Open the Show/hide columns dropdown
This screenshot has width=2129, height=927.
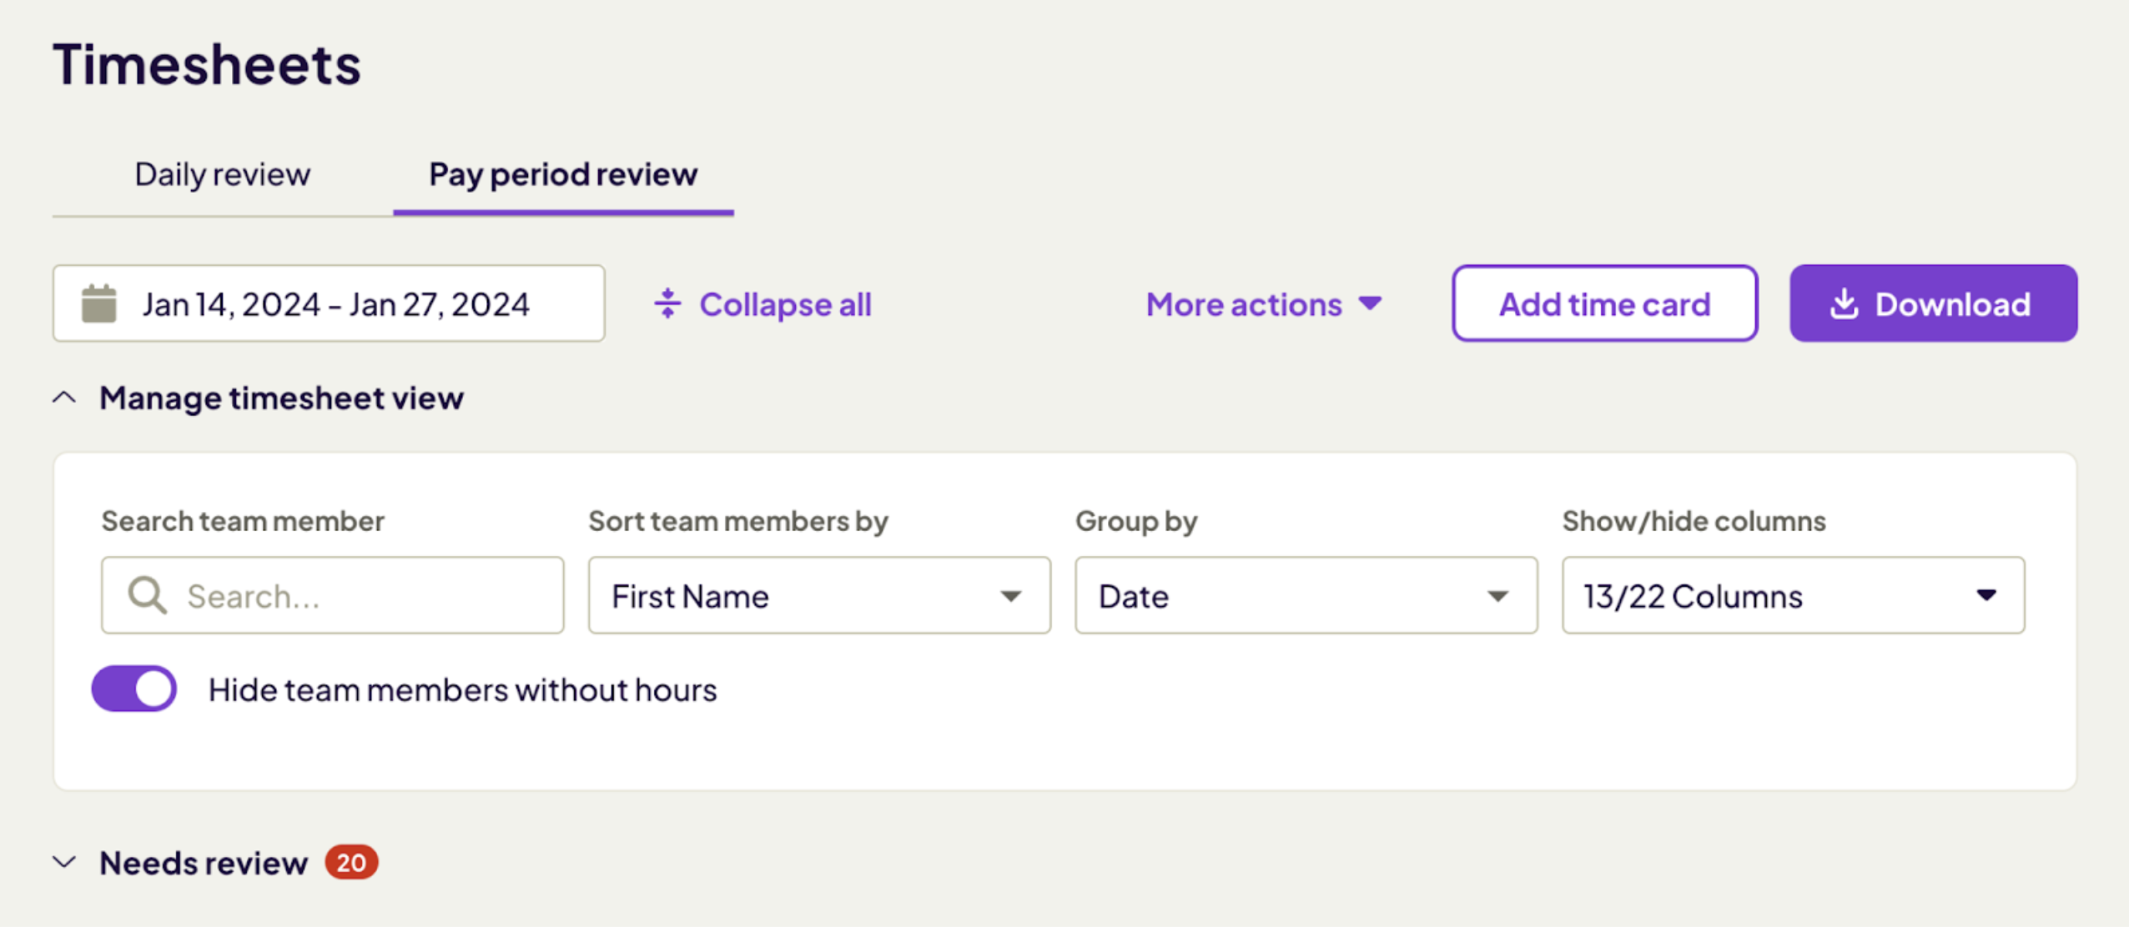coord(1793,595)
